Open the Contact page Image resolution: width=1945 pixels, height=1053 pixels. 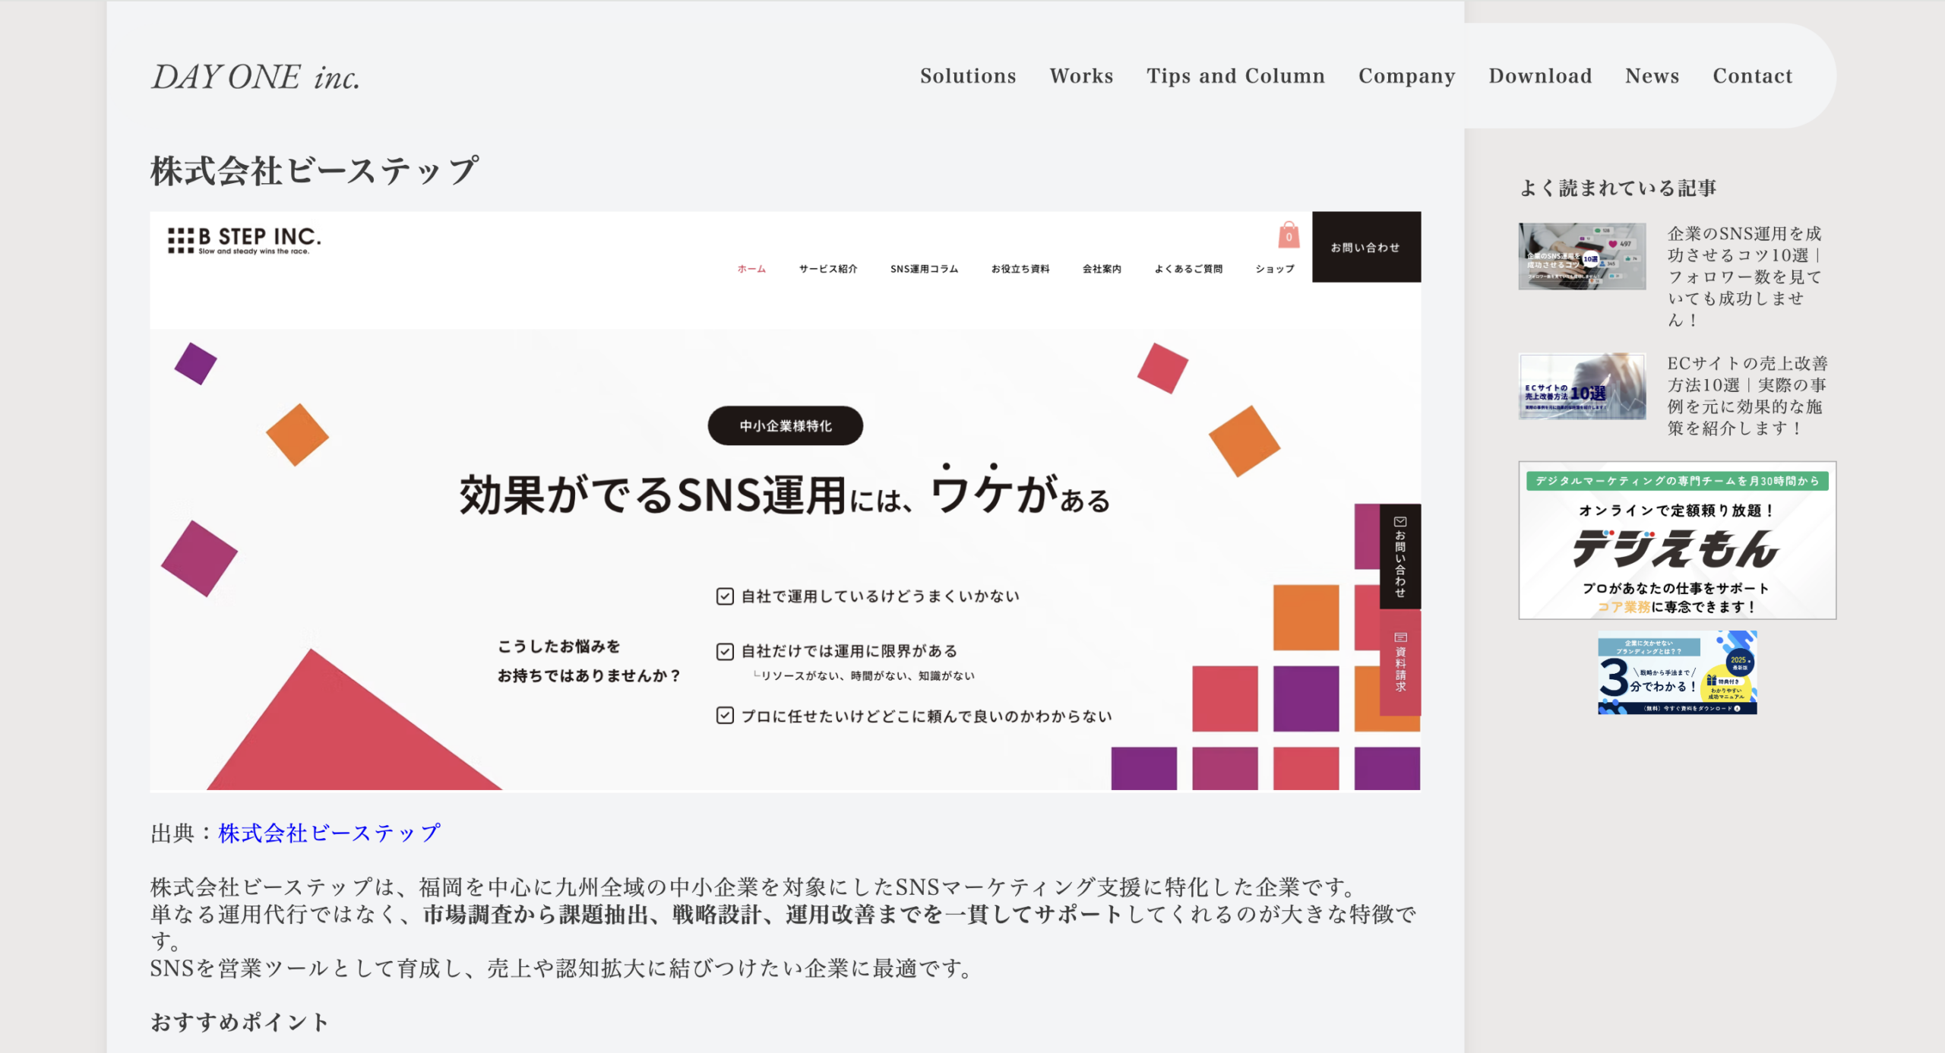pos(1752,76)
